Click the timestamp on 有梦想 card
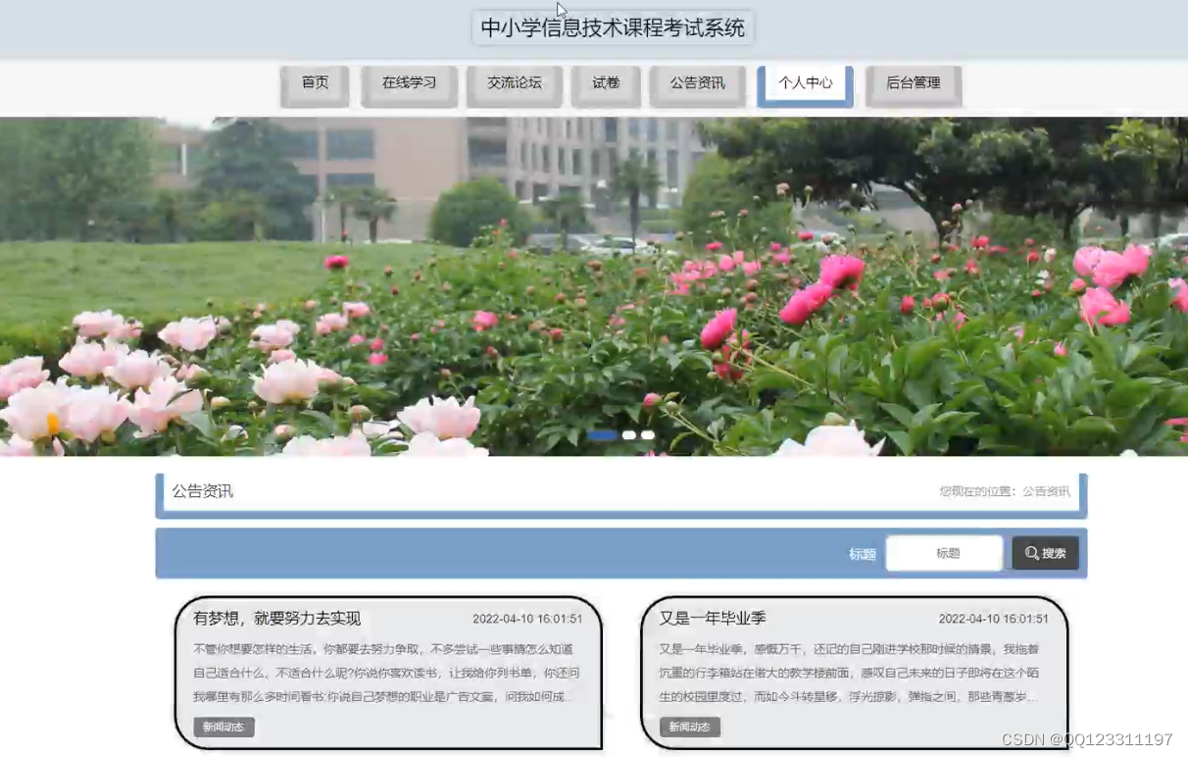Image resolution: width=1188 pixels, height=757 pixels. [527, 620]
